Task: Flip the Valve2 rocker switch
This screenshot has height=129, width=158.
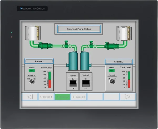Action: click(86, 83)
